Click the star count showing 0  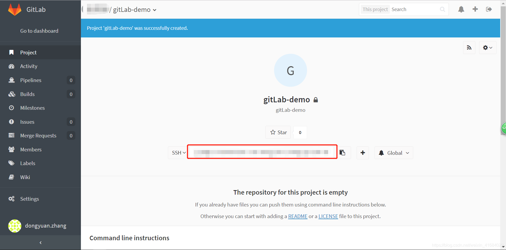[300, 132]
